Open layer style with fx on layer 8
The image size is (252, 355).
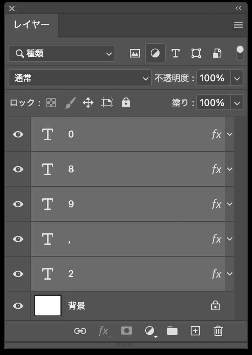218,169
